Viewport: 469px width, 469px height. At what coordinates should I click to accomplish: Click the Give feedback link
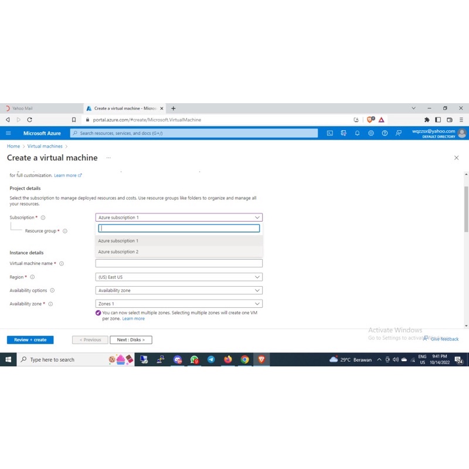click(441, 339)
